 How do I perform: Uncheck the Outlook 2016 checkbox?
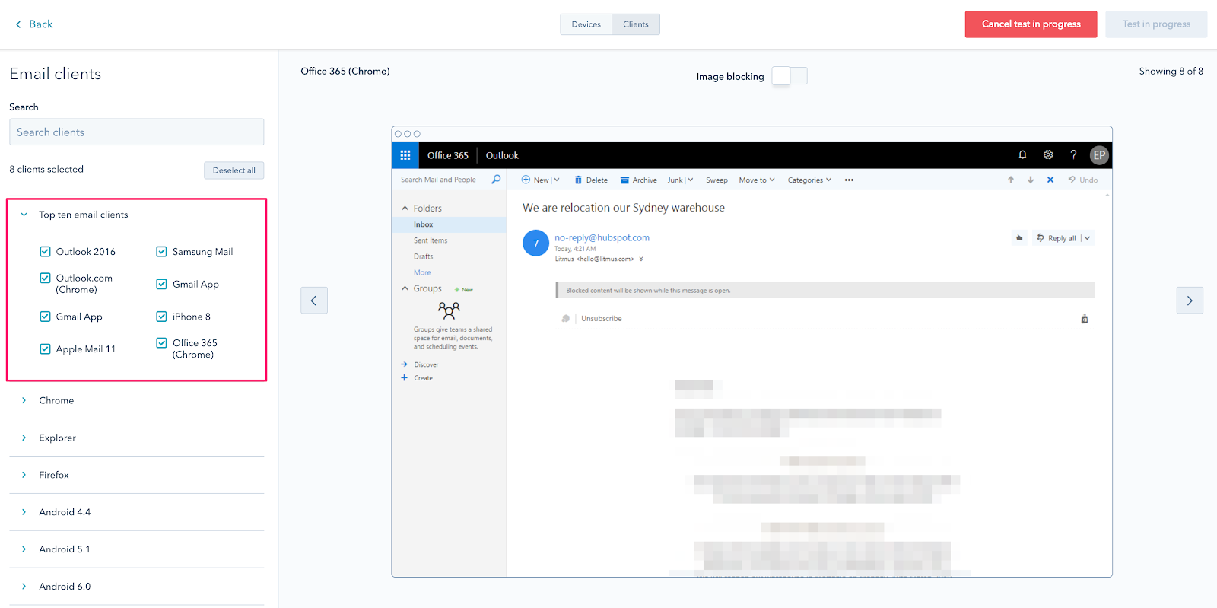point(46,251)
